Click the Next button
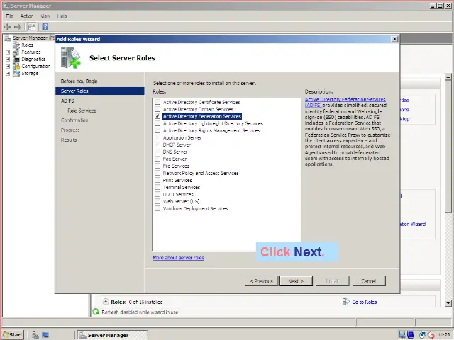454x340 pixels. (x=296, y=281)
